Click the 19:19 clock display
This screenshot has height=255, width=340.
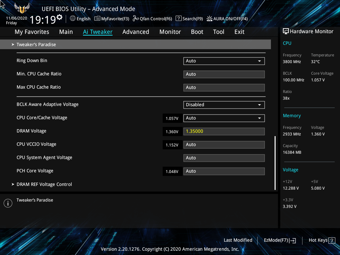(43, 20)
